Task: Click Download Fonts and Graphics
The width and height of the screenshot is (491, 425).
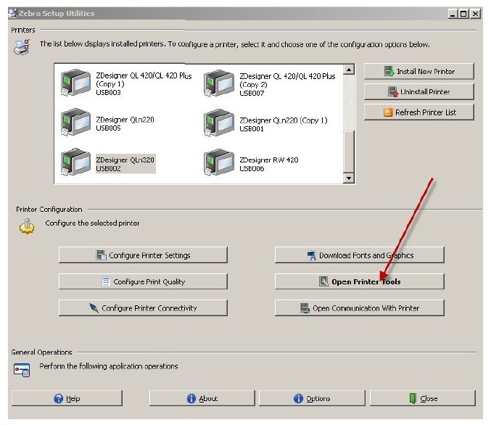Action: pyautogui.click(x=359, y=255)
